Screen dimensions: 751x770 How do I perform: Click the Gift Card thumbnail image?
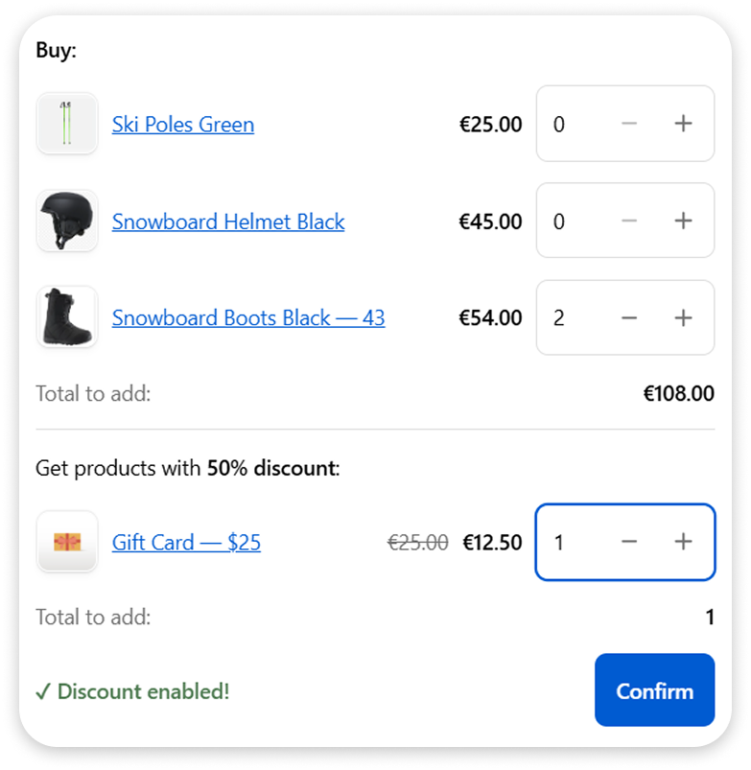(x=67, y=542)
